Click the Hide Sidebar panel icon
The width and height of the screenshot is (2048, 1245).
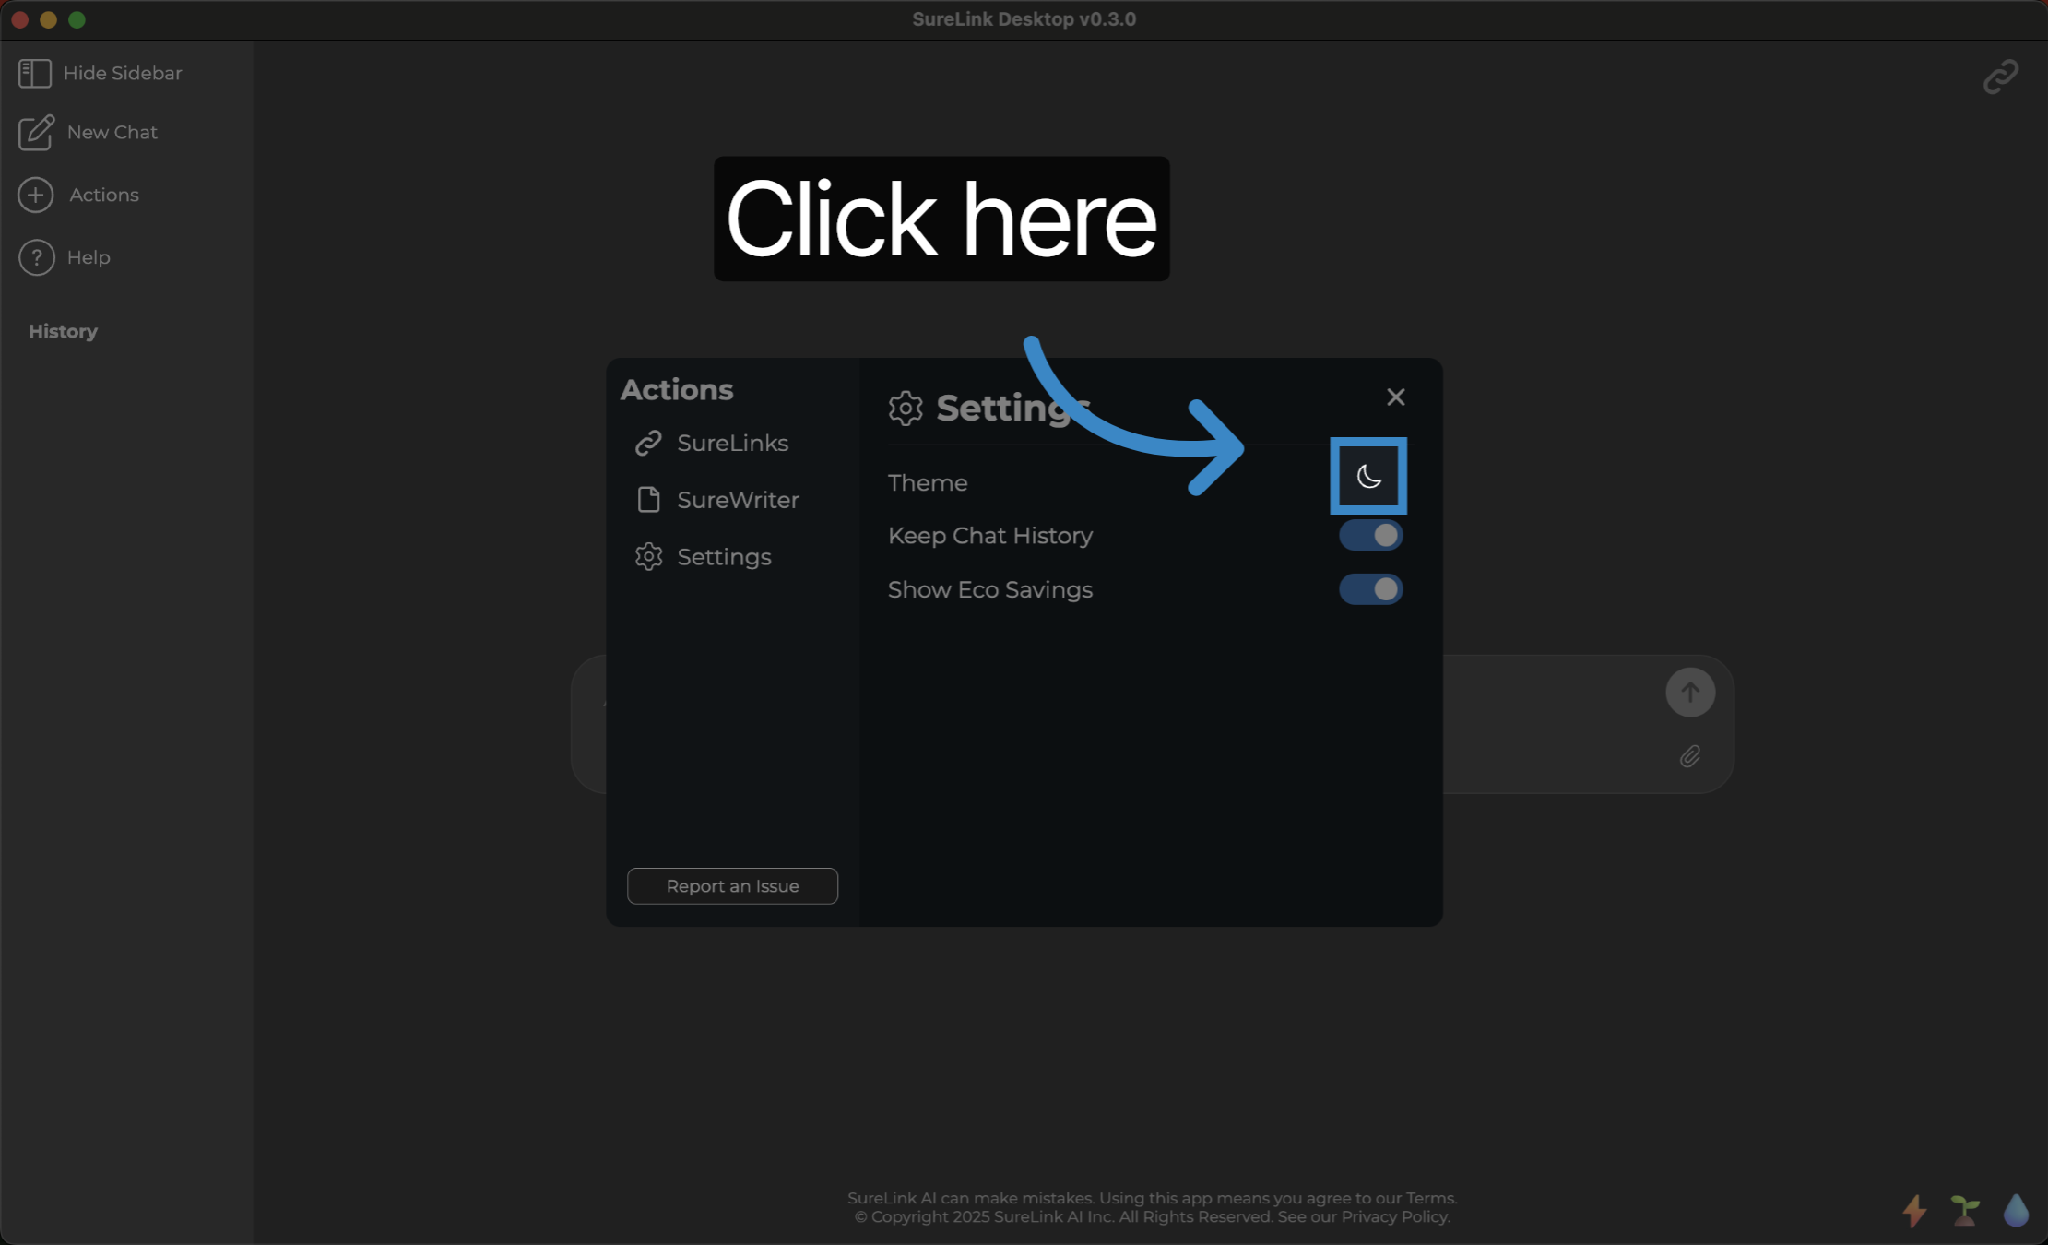35,73
